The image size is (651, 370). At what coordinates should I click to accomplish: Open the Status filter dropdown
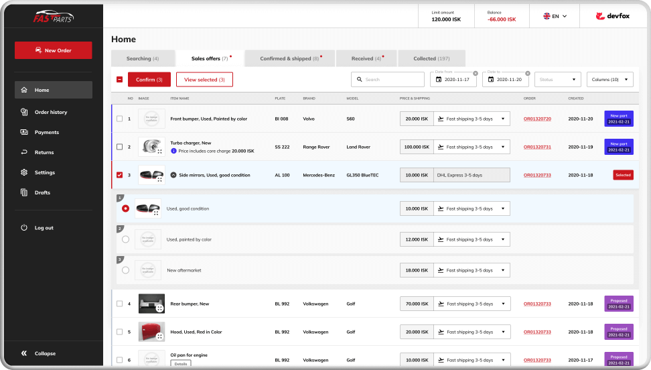pos(557,80)
